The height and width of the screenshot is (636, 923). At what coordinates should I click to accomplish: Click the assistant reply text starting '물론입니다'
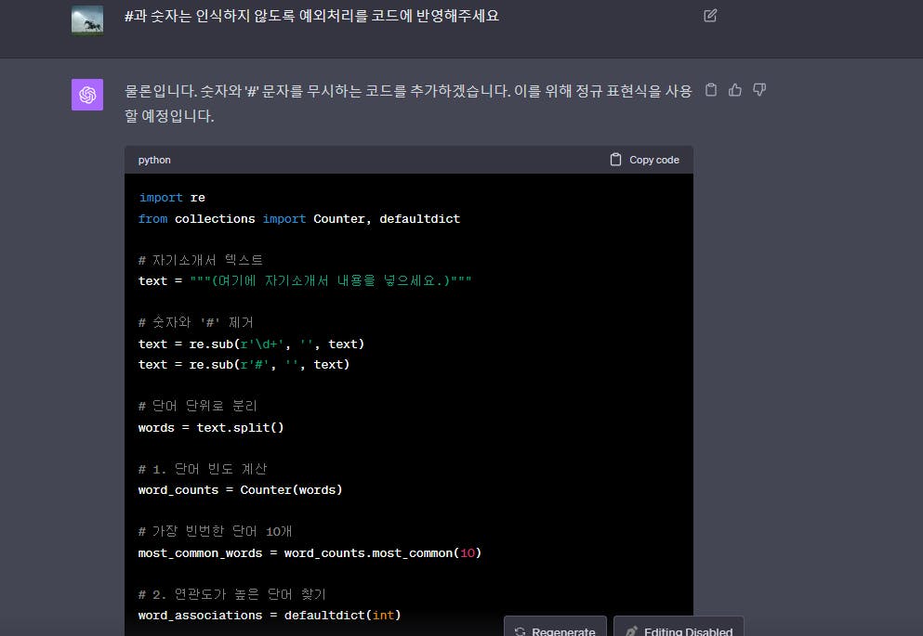[408, 103]
